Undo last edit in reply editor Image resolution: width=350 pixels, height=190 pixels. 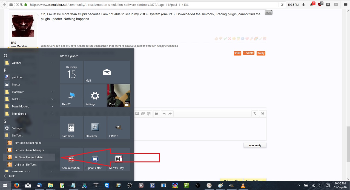pyautogui.click(x=164, y=114)
